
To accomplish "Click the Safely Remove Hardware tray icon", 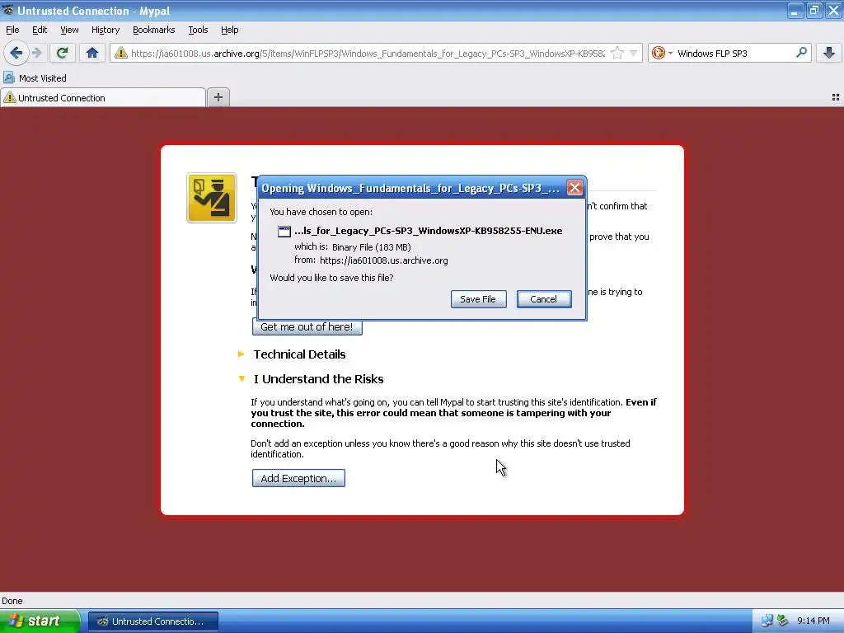I will (783, 621).
